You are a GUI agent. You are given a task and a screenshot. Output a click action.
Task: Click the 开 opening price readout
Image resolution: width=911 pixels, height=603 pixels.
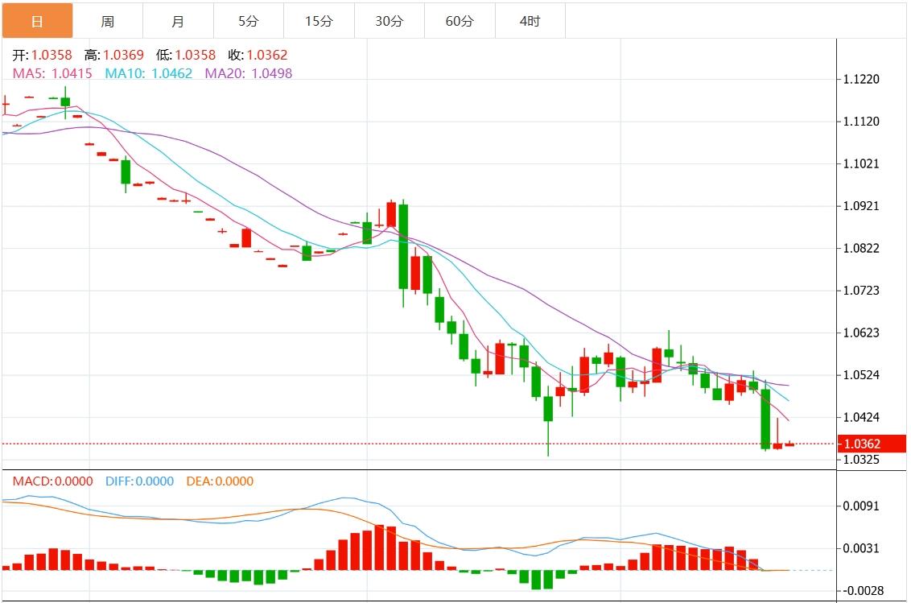[42, 56]
